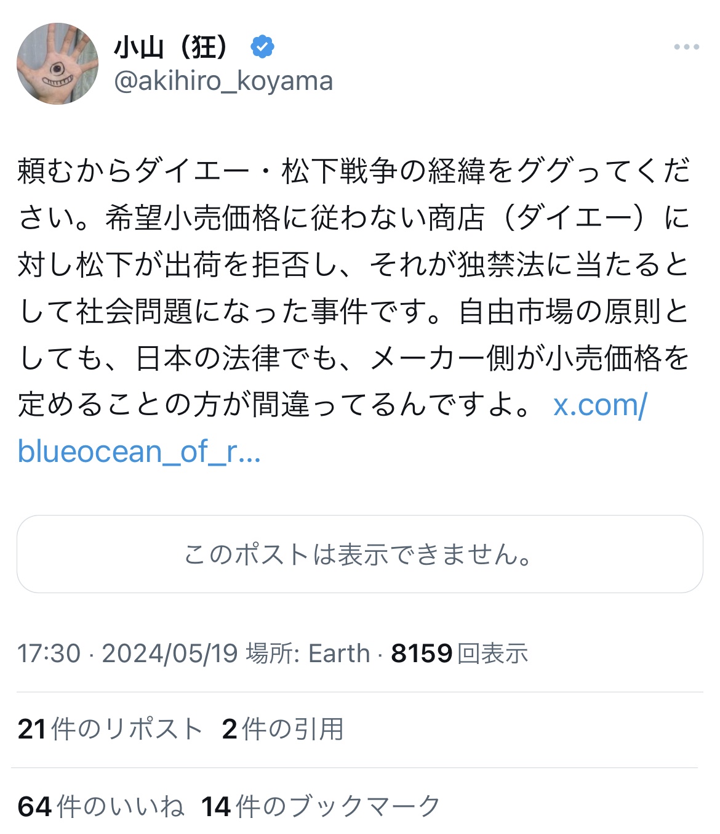This screenshot has width=720, height=834.
Task: Click the 2024/05/19 date
Action: click(170, 654)
